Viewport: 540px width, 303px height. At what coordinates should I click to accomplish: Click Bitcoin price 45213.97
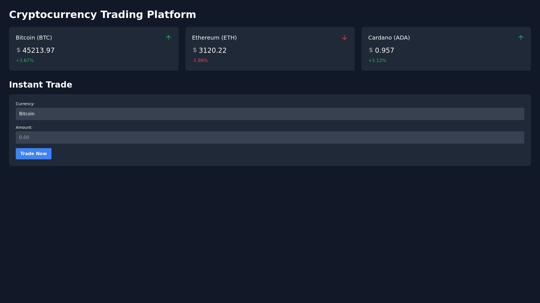pos(39,50)
